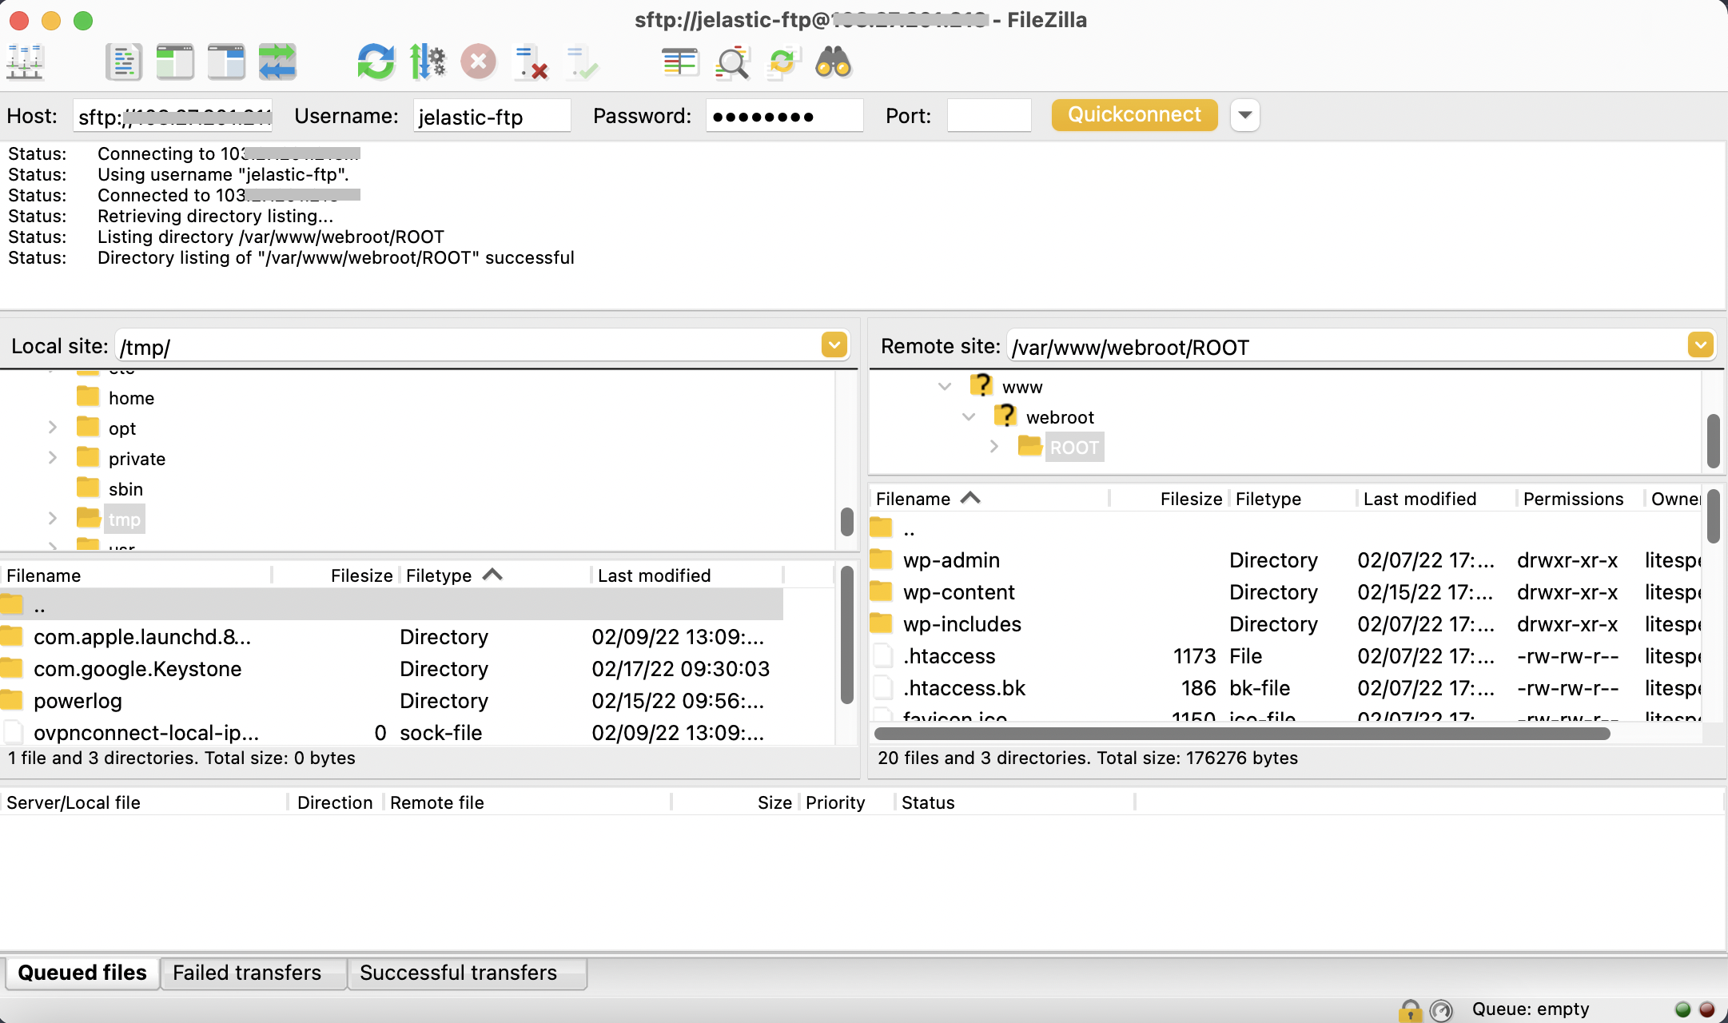Toggle local directory tree display
The image size is (1728, 1023).
[175, 62]
